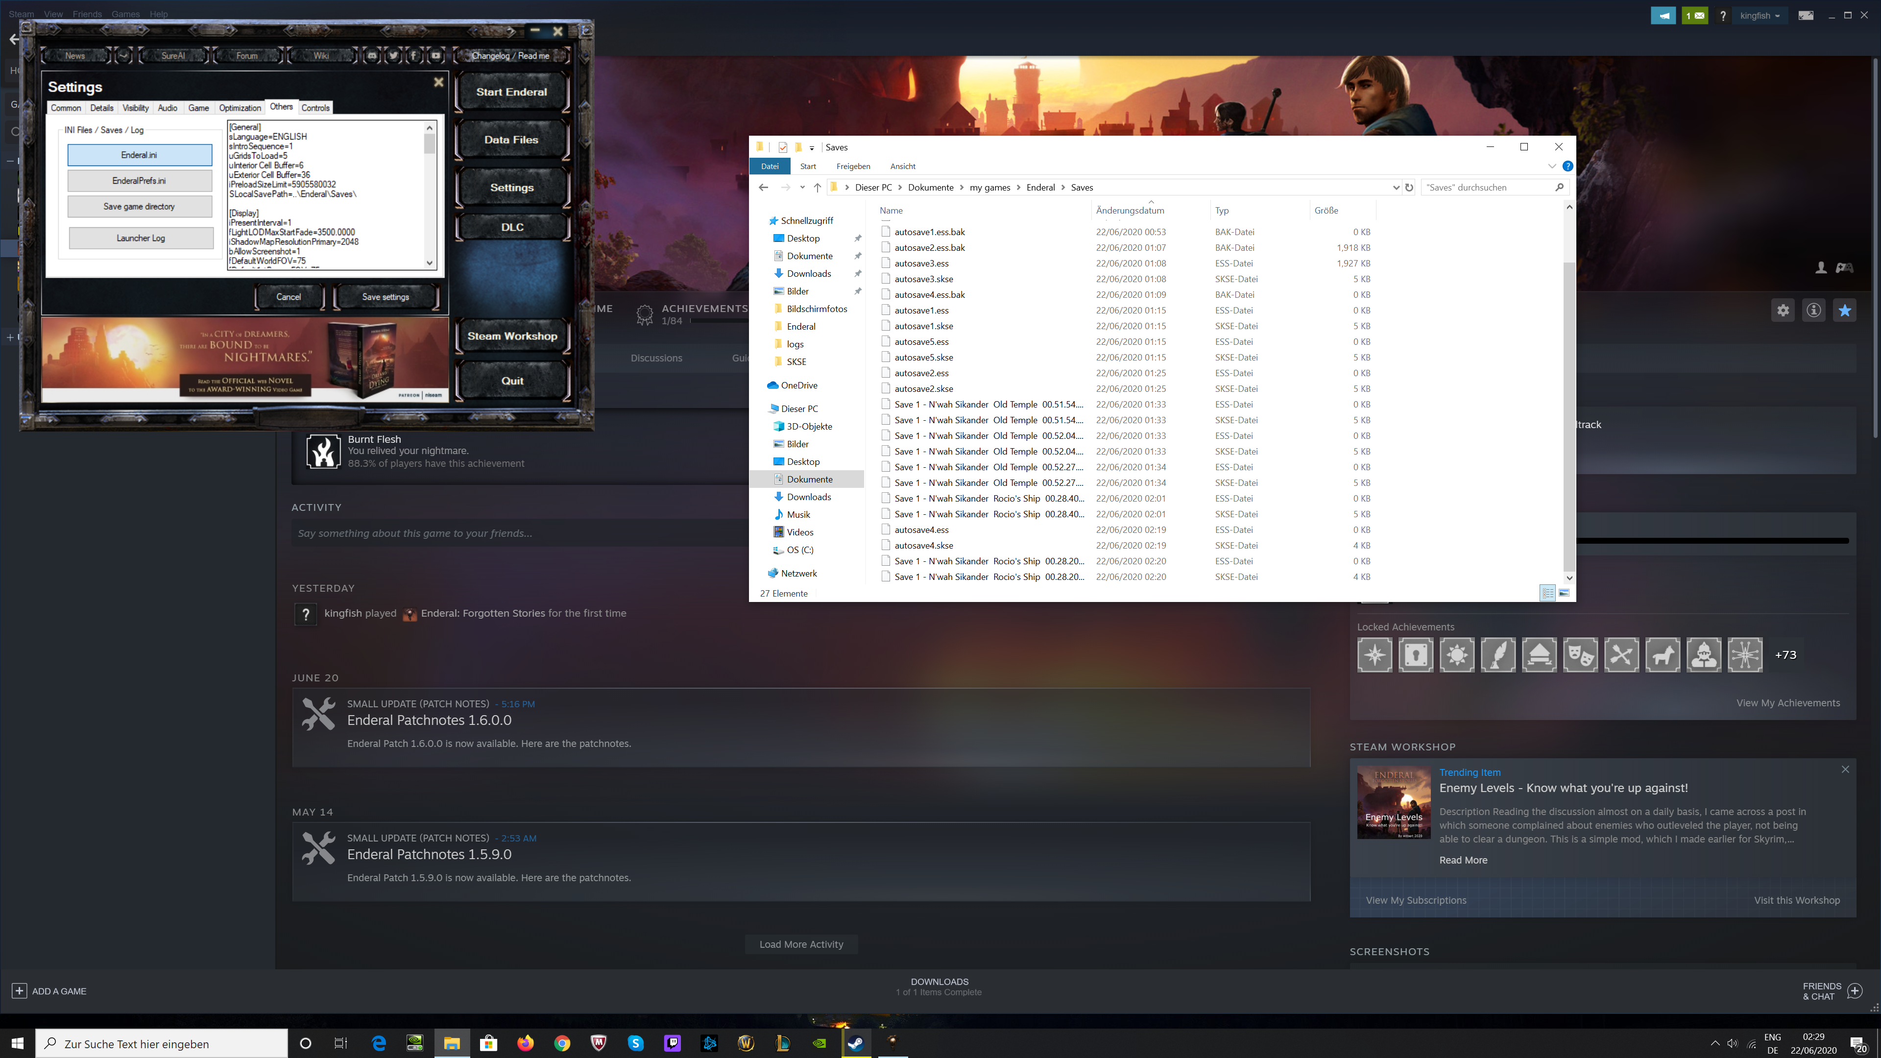The height and width of the screenshot is (1058, 1881).
Task: Go up one folder level in Explorer
Action: click(817, 188)
